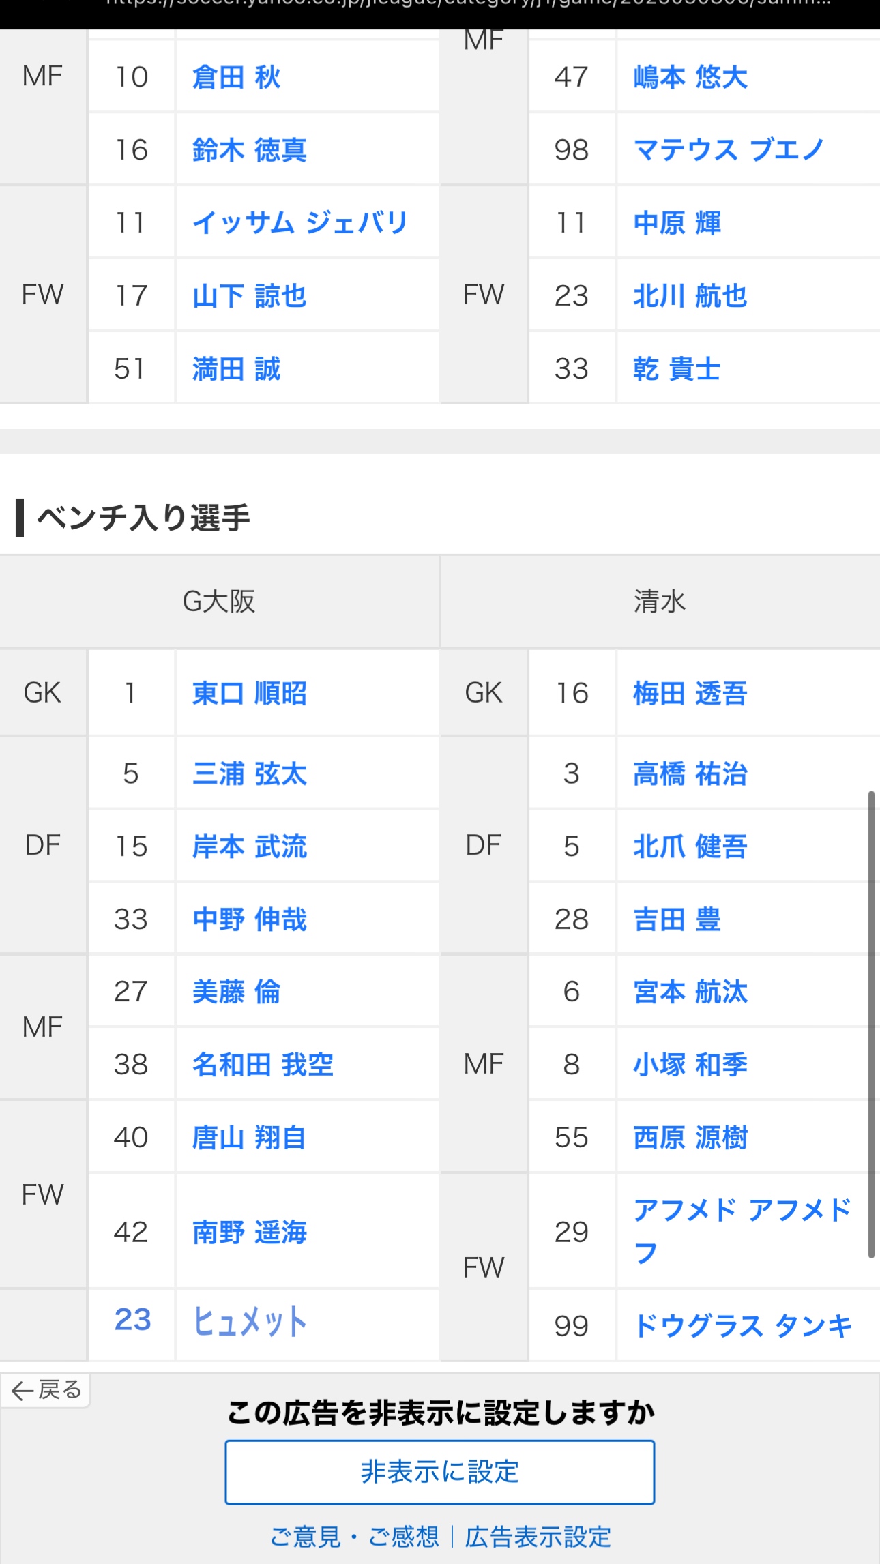Screen dimensions: 880x1564
Task: Select player イッサム ジェバリ
Action: coord(300,222)
